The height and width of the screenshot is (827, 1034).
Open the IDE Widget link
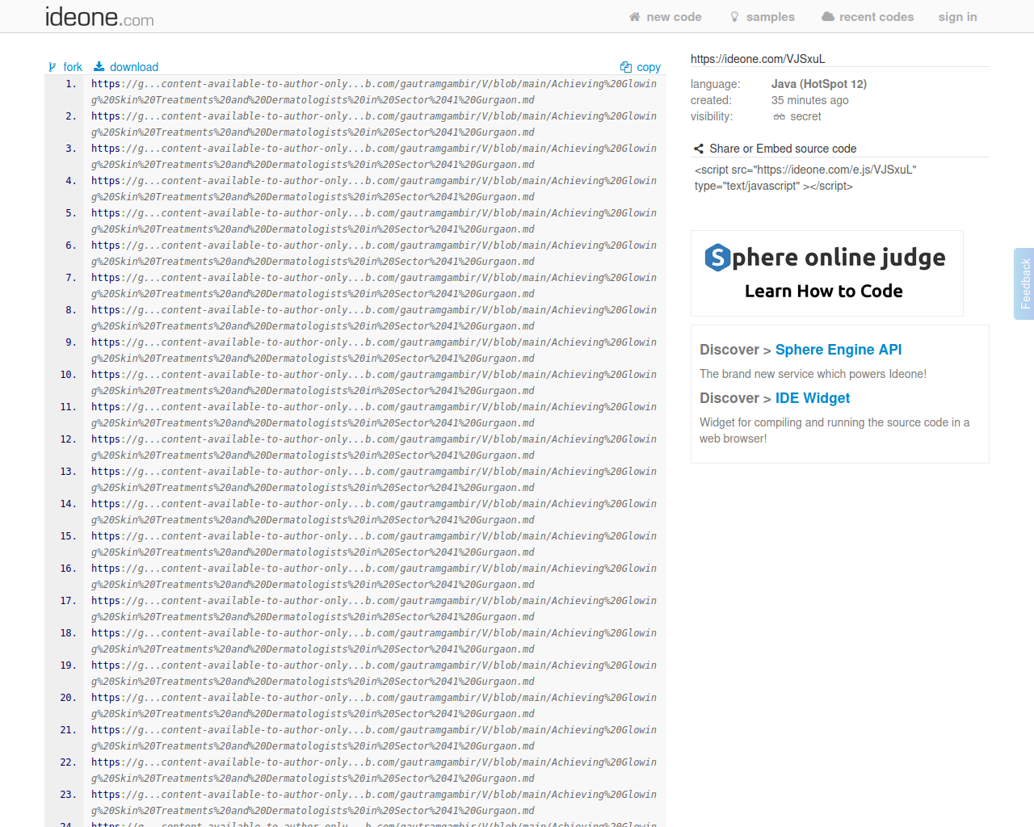(813, 398)
